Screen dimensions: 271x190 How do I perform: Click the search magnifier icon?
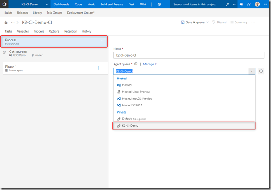point(228,5)
